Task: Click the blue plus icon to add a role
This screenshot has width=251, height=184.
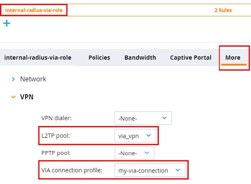Action: click(x=7, y=23)
